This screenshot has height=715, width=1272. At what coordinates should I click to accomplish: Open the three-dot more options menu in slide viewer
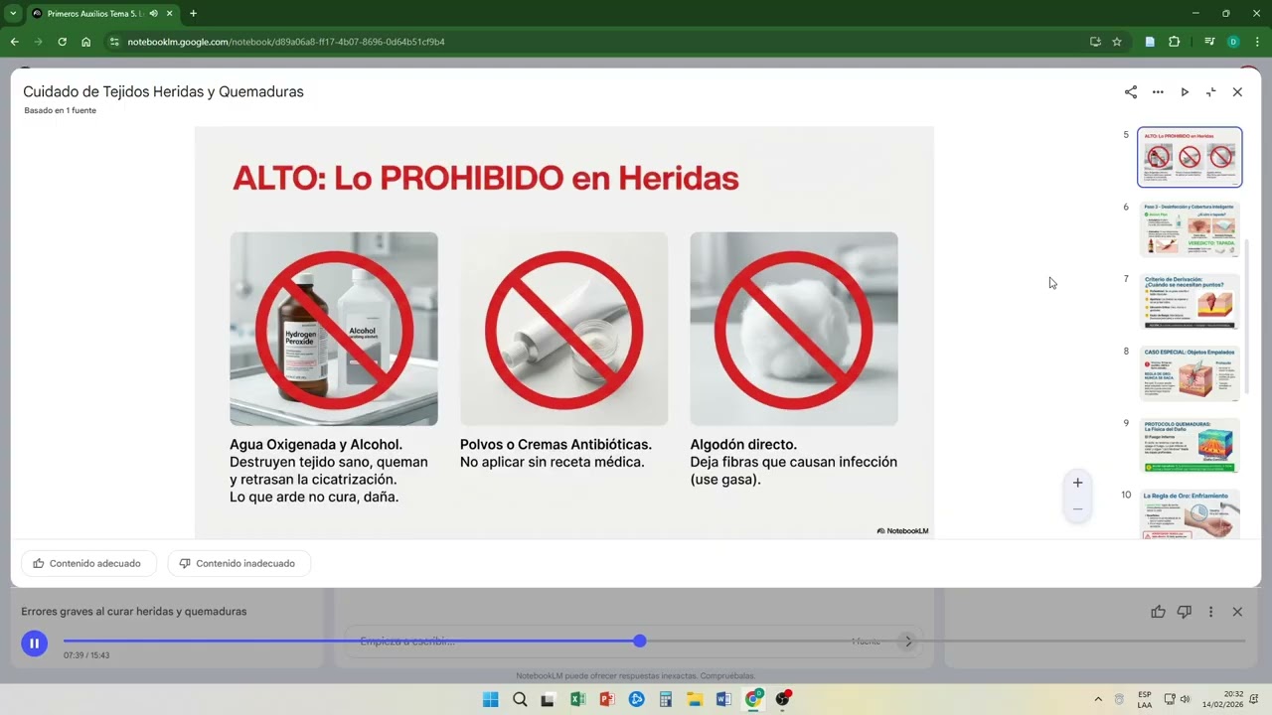click(x=1158, y=91)
